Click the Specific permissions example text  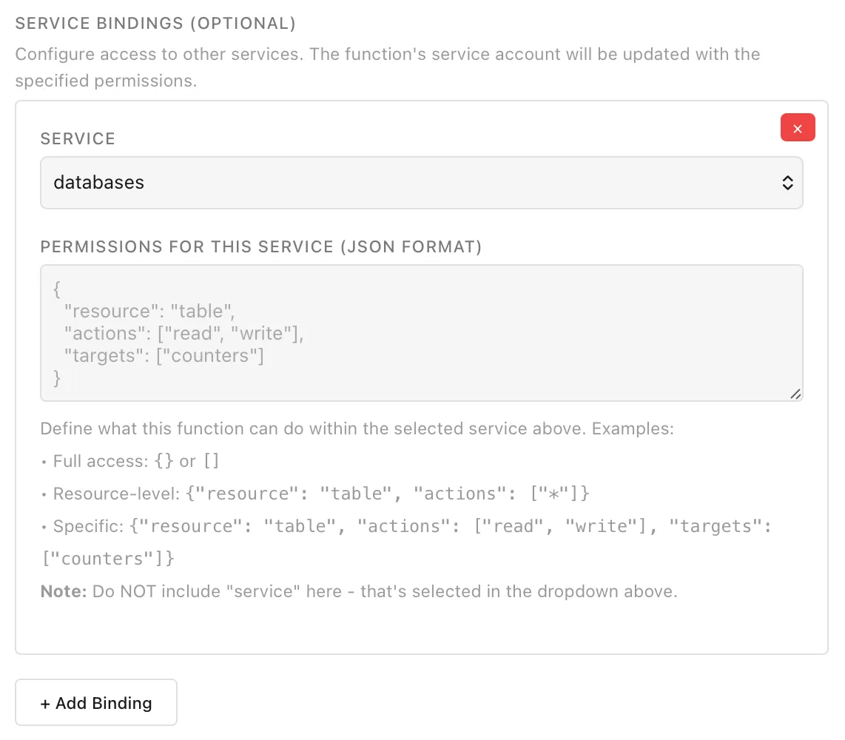(x=407, y=525)
